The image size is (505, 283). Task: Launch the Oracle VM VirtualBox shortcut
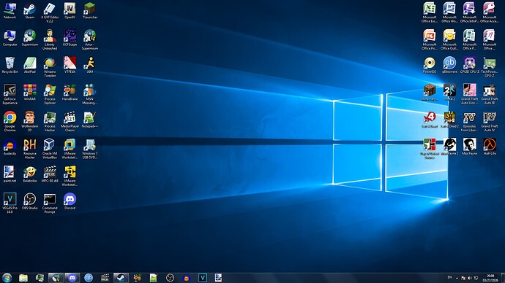pyautogui.click(x=50, y=150)
